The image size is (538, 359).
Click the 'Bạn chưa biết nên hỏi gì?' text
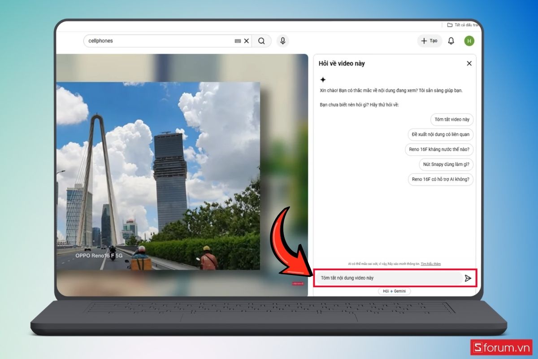359,105
